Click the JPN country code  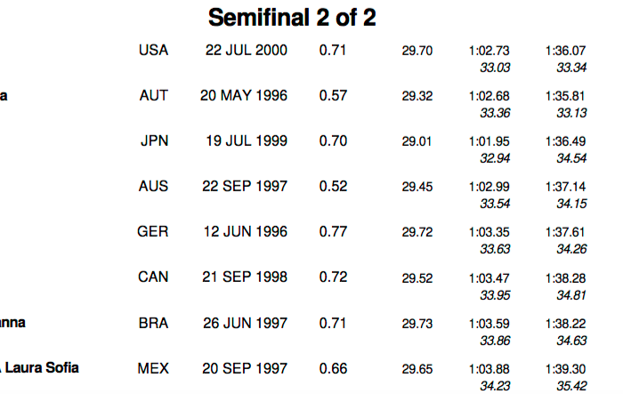[154, 141]
